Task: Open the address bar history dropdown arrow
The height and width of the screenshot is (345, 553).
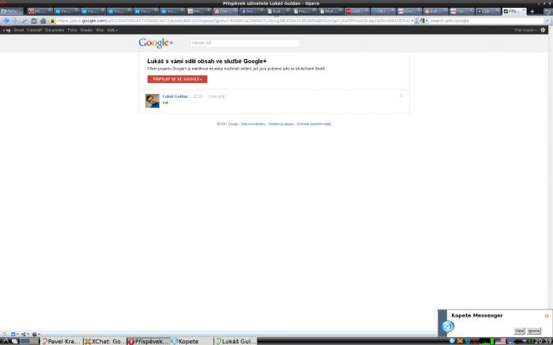Action: click(412, 21)
